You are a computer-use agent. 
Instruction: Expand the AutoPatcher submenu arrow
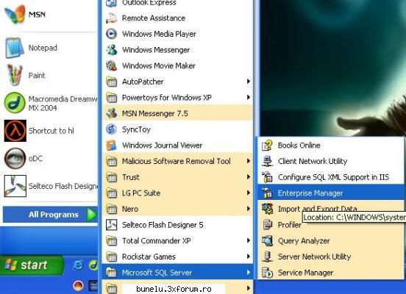coord(249,82)
